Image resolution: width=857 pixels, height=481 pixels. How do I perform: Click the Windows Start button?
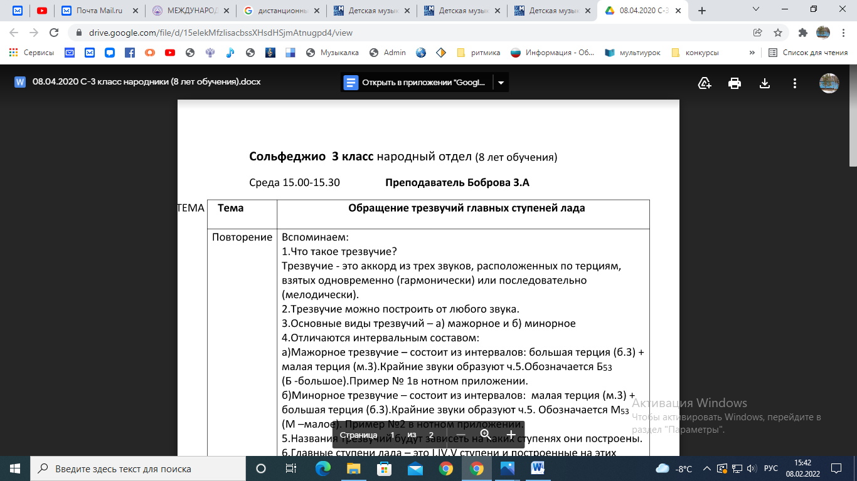[15, 468]
